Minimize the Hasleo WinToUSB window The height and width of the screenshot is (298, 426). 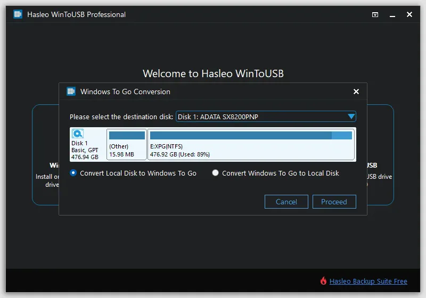[x=392, y=15]
